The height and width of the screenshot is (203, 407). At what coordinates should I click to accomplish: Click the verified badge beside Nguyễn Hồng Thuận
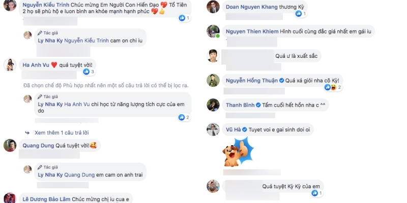point(281,81)
